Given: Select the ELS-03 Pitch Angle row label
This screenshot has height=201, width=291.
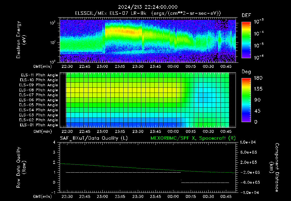Looking at the screenshot, I should 39,115.
